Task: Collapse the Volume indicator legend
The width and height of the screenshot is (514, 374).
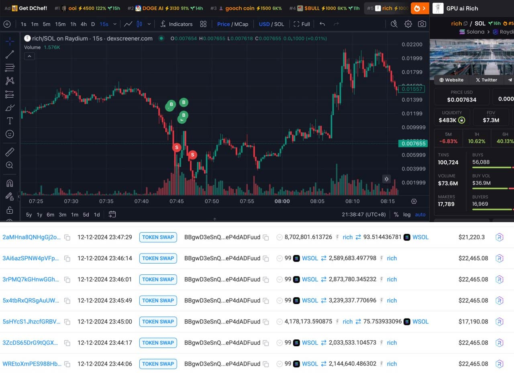Action: 29,56
